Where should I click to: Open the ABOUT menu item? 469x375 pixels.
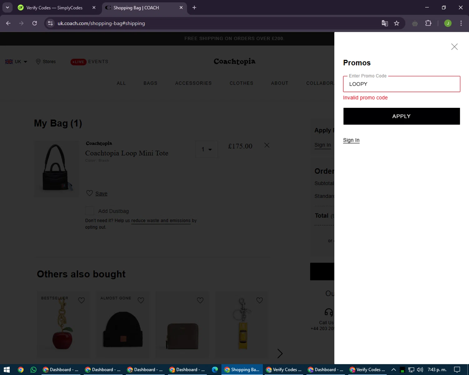coord(280,83)
